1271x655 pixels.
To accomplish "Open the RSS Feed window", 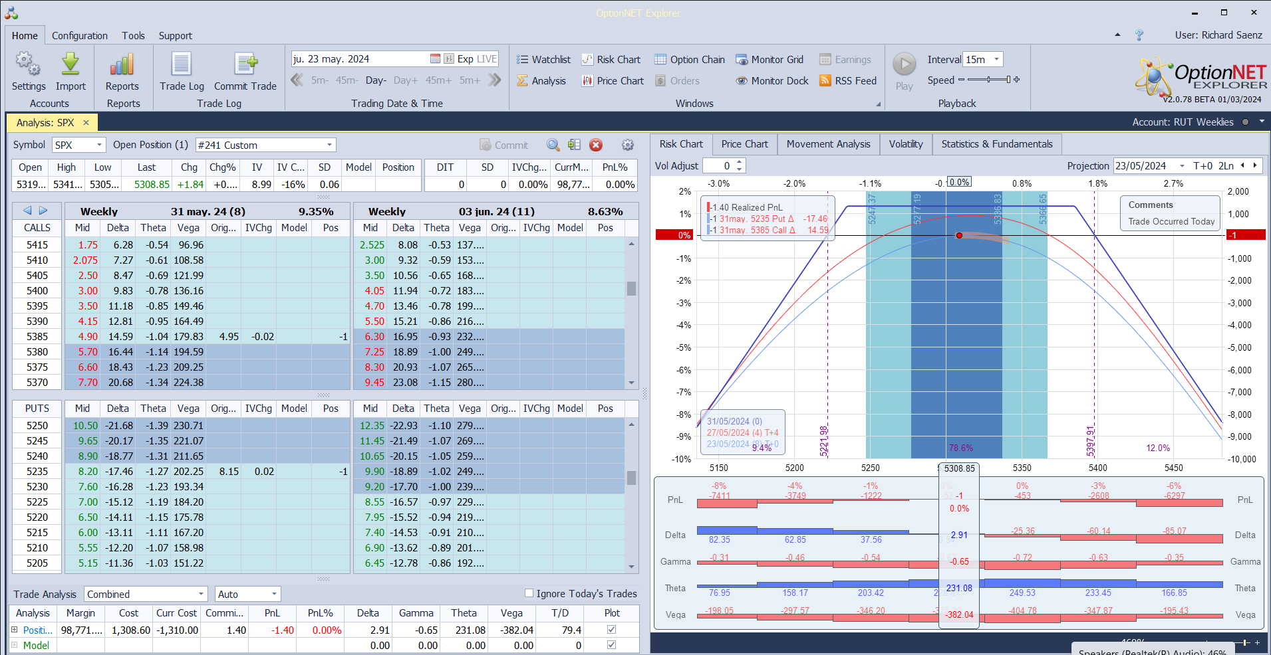I will point(848,81).
